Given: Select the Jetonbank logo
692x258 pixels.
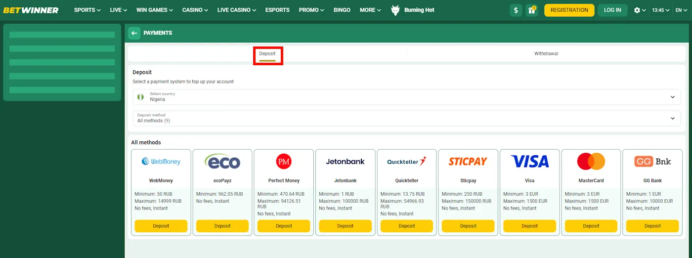Looking at the screenshot, I should click(345, 162).
